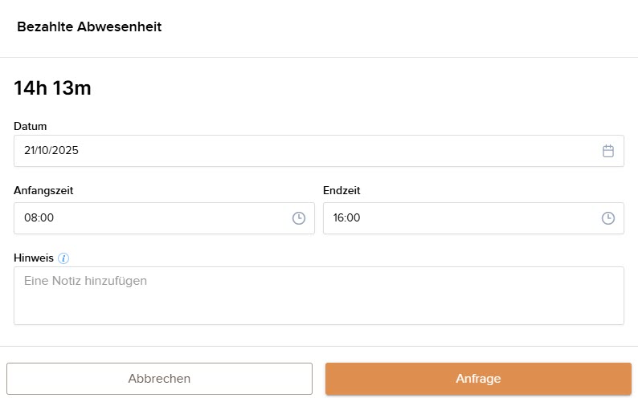Open the calendar picker in Datum field
Image resolution: width=638 pixels, height=402 pixels.
click(608, 151)
